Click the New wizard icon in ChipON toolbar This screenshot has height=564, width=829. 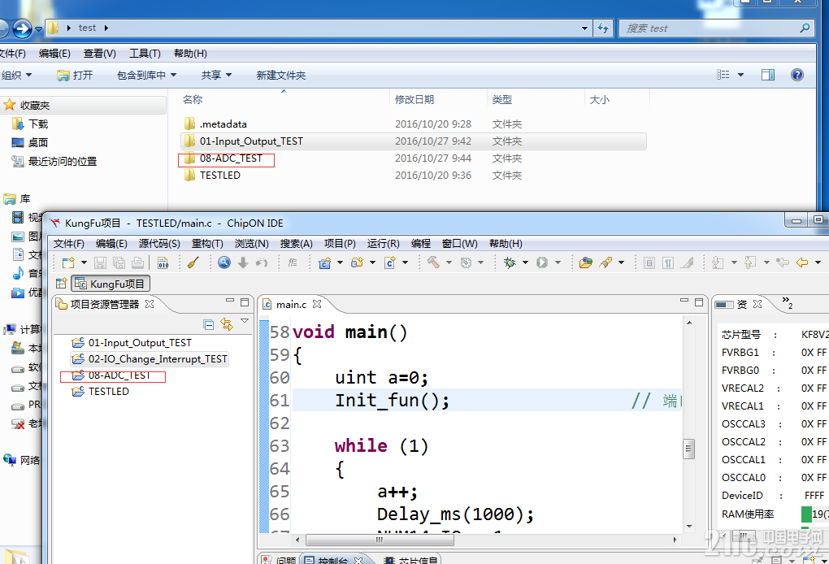69,262
